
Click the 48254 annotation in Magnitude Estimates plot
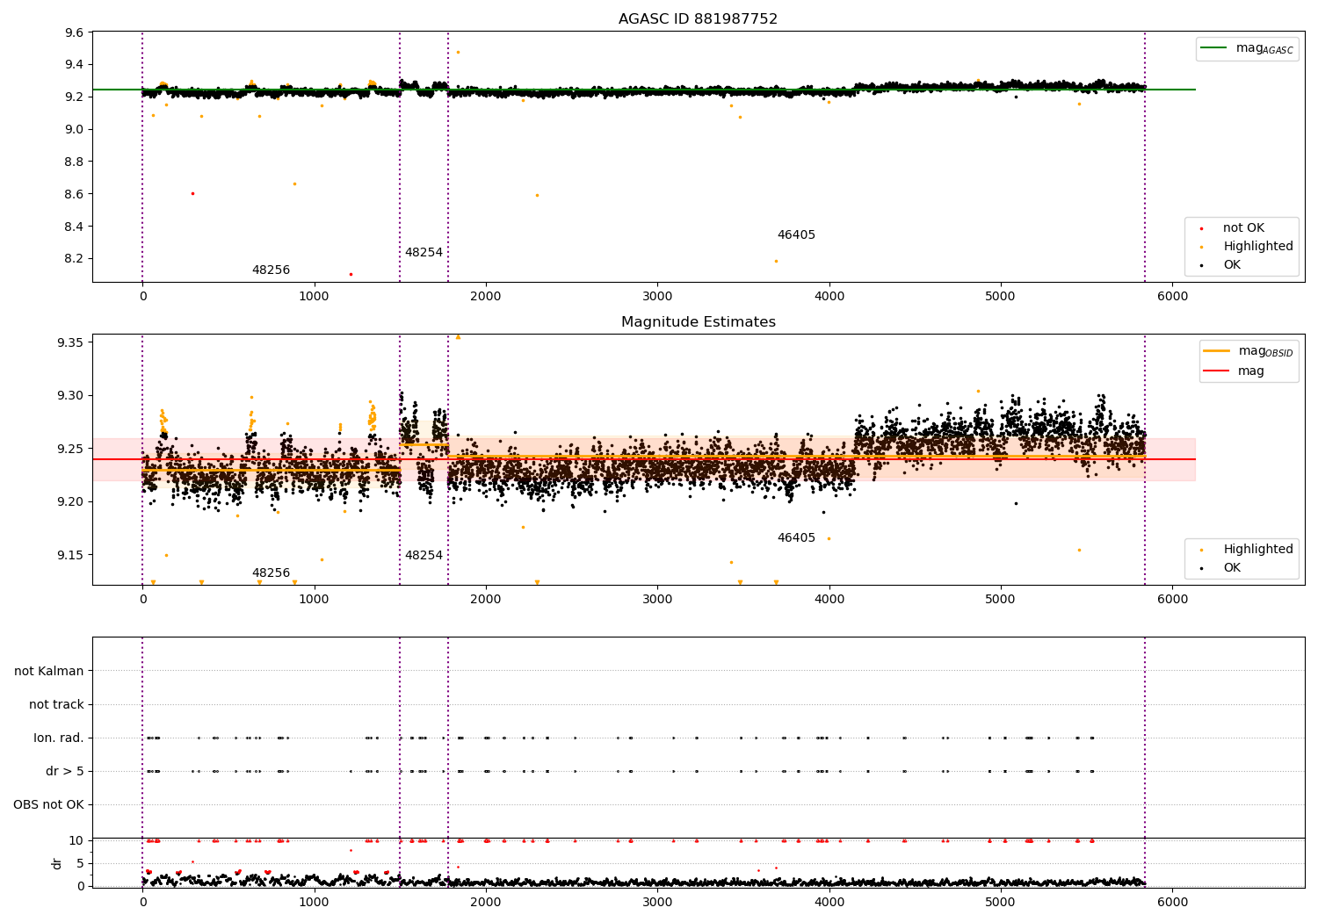coord(424,555)
